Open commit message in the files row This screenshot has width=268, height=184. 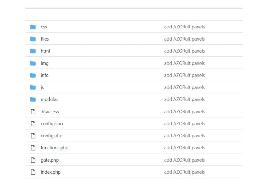185,39
